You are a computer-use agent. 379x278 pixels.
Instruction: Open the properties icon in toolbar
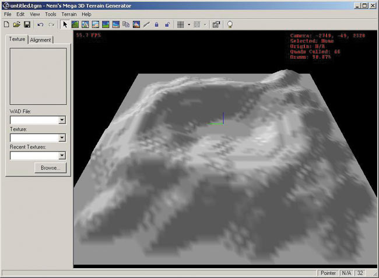coord(216,24)
